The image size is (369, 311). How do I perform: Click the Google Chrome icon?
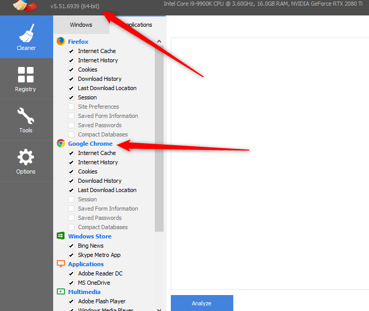[61, 143]
